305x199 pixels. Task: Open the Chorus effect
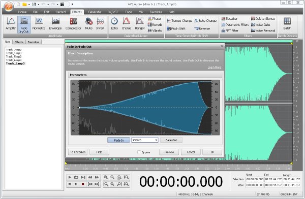tap(126, 24)
